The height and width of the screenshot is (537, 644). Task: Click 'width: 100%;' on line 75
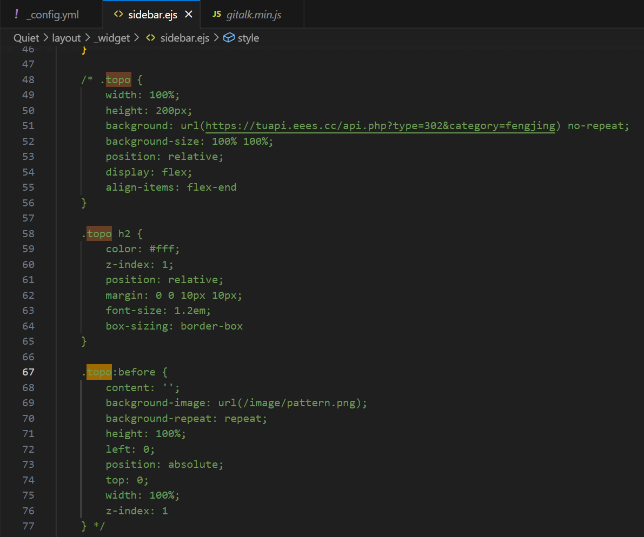tap(143, 495)
